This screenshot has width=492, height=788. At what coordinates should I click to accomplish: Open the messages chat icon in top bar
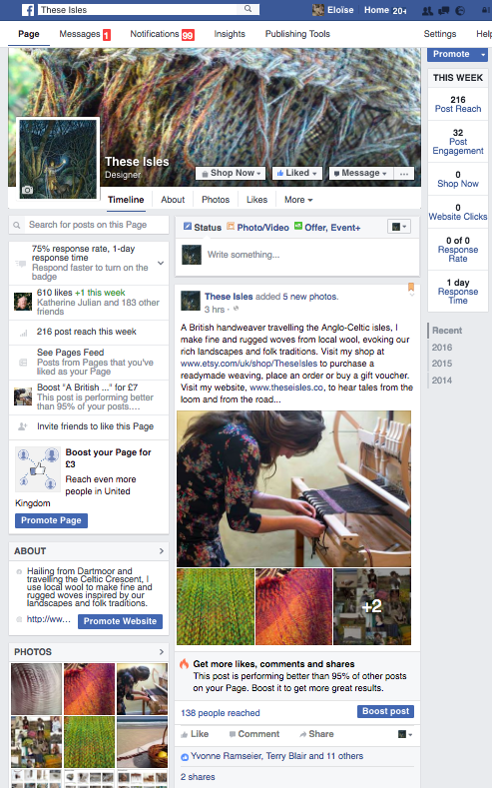click(x=443, y=11)
